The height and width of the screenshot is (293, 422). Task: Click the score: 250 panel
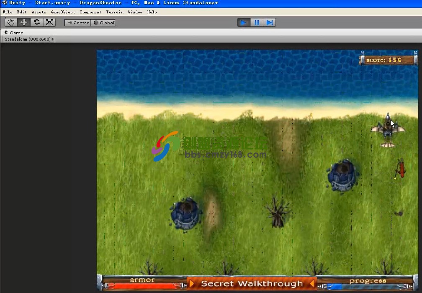(x=389, y=60)
